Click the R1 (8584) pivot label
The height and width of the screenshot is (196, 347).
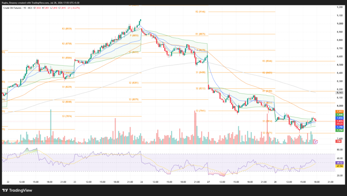click(67, 58)
